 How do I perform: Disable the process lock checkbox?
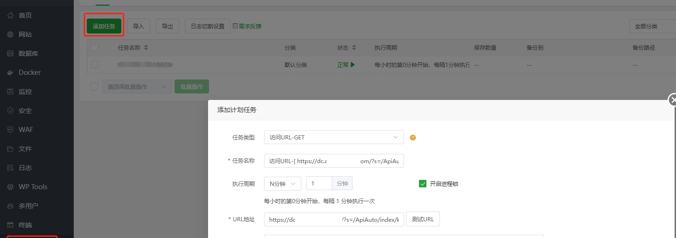coord(423,184)
